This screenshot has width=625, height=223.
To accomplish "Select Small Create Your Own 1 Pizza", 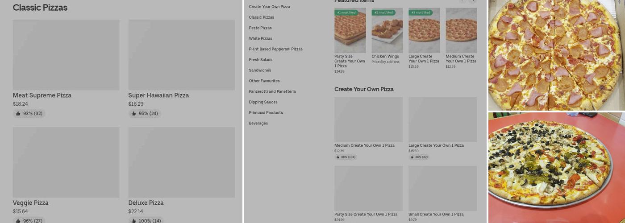I will tap(442, 188).
